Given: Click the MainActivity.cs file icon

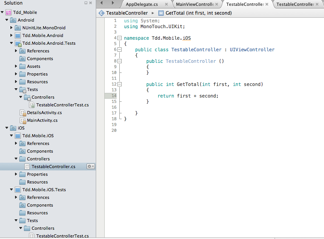Looking at the screenshot, I should click(x=23, y=120).
